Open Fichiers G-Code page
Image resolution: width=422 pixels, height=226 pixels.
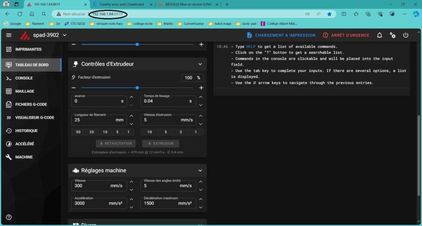pyautogui.click(x=31, y=104)
